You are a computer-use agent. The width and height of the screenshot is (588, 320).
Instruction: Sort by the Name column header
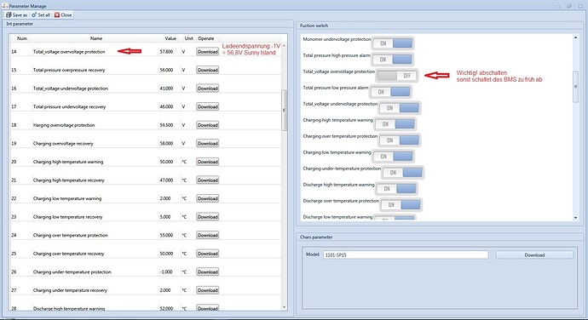(96, 38)
